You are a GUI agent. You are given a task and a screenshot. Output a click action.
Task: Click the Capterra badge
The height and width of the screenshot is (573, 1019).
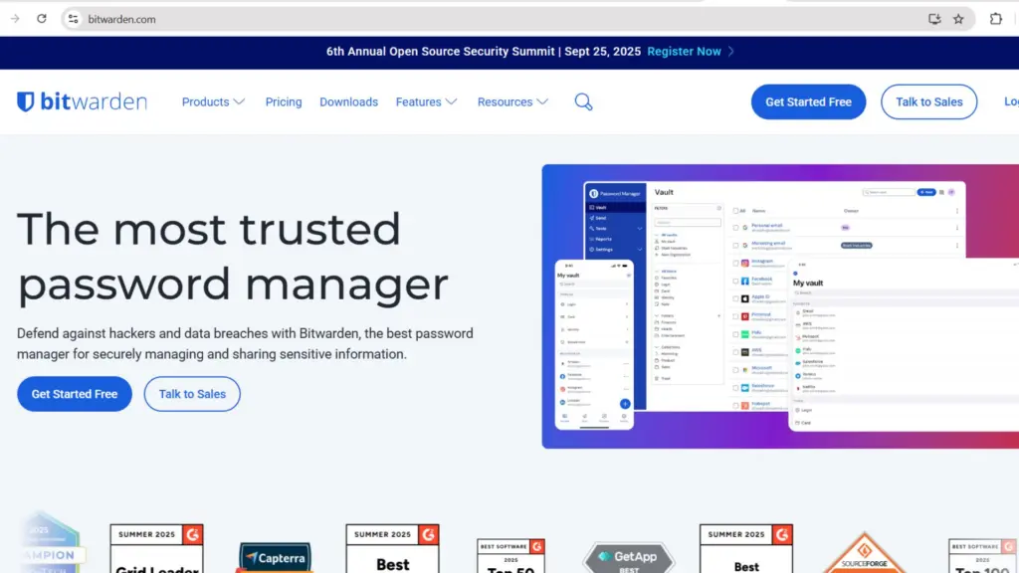tap(275, 557)
